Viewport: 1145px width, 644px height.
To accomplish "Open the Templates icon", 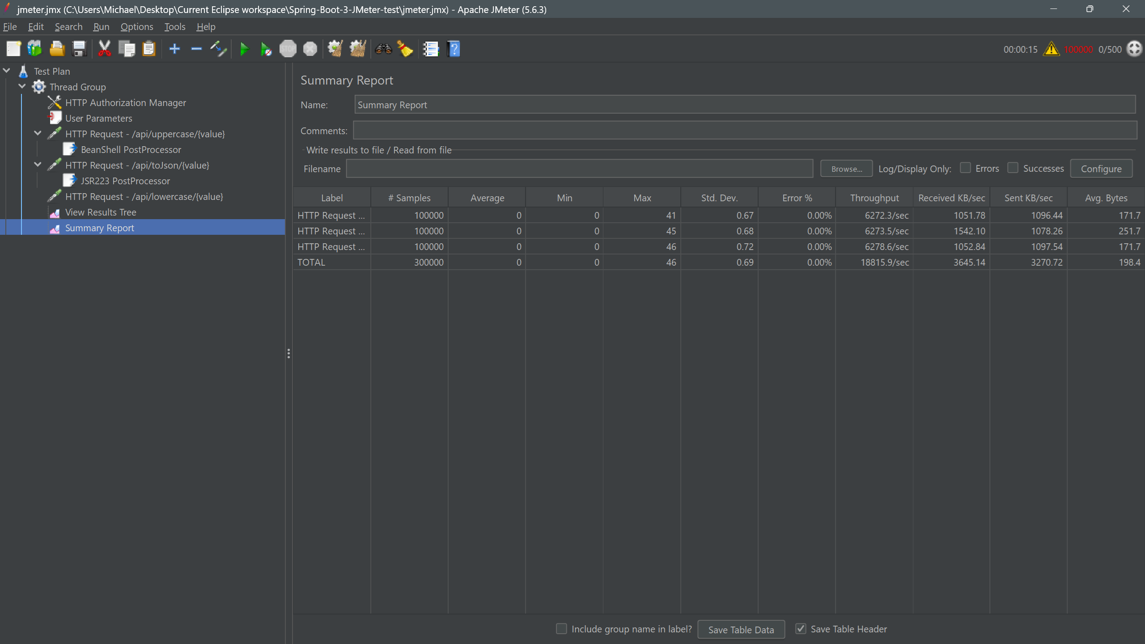I will click(x=35, y=49).
